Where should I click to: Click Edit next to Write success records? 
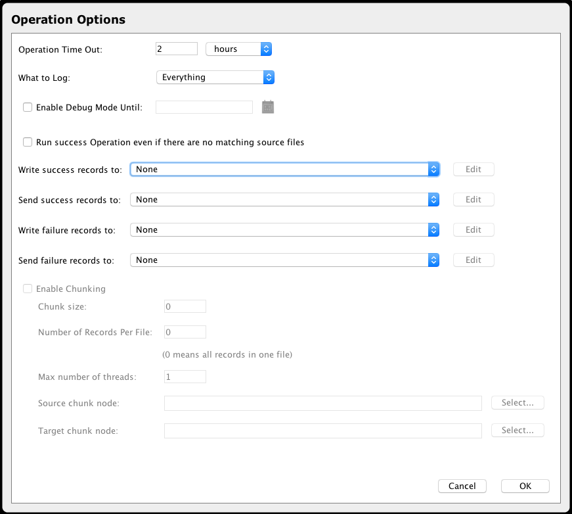pos(473,170)
